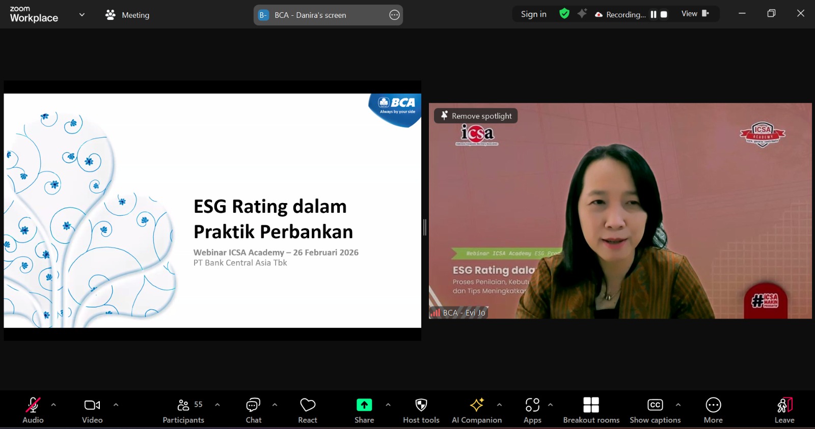Open the Participants panel
The height and width of the screenshot is (429, 815).
coord(183,410)
